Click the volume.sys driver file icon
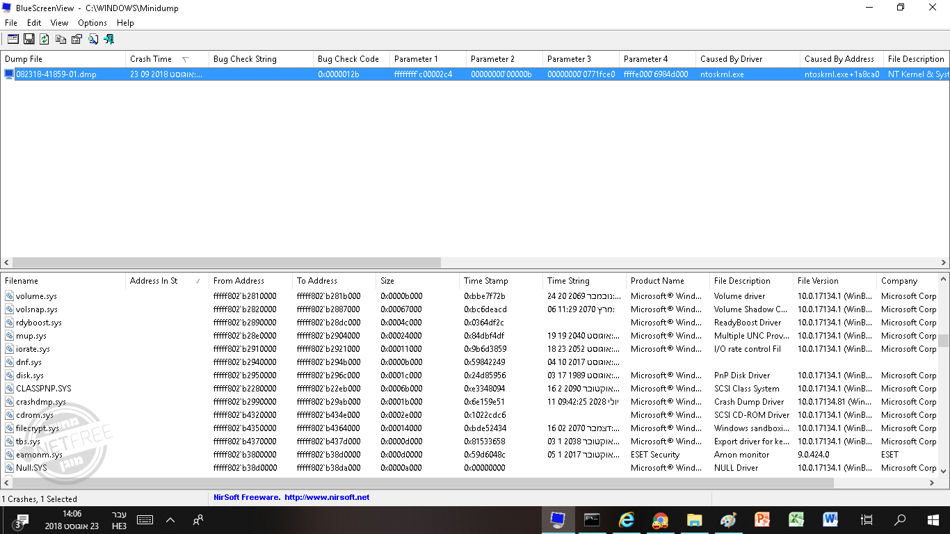 (x=9, y=296)
